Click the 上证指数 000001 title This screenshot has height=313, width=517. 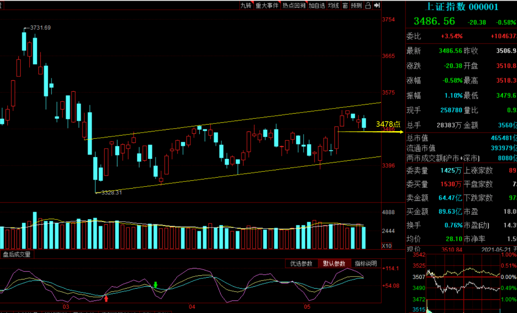[462, 7]
